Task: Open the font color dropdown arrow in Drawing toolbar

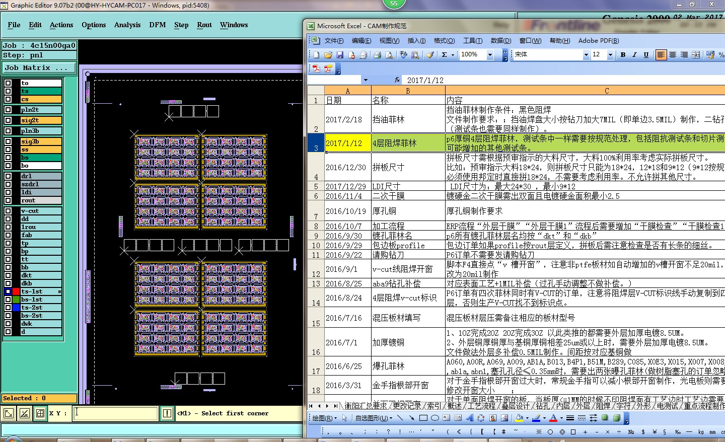Action: click(x=561, y=418)
